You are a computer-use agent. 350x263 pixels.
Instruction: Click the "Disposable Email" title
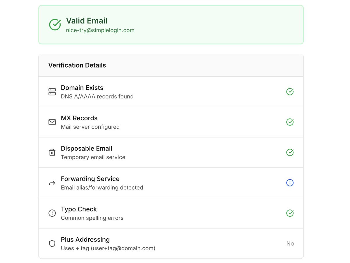click(86, 148)
